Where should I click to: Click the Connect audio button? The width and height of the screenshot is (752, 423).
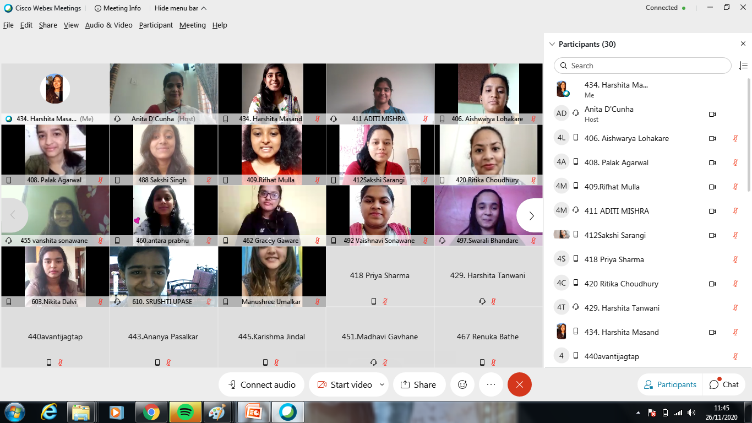point(261,384)
